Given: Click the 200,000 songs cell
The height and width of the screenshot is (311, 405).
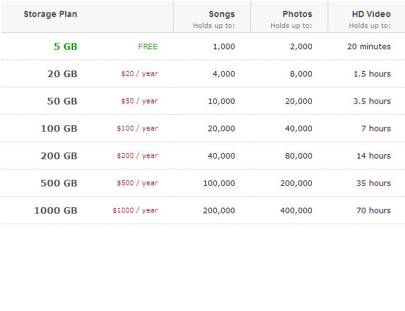Looking at the screenshot, I should tap(219, 211).
